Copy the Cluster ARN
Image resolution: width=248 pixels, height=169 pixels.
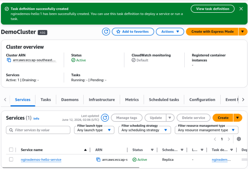(9, 60)
